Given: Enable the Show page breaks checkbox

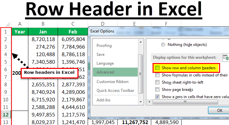Looking at the screenshot, I should point(157,89).
